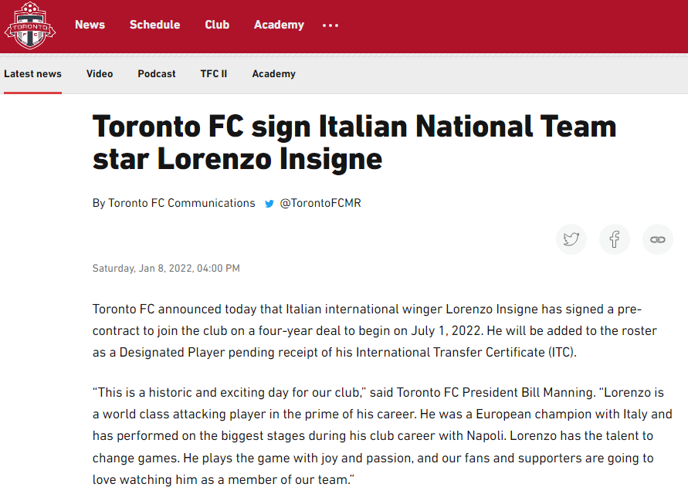Open the @TorontoFCMR Twitter handle link
This screenshot has height=494, width=688.
coord(320,203)
